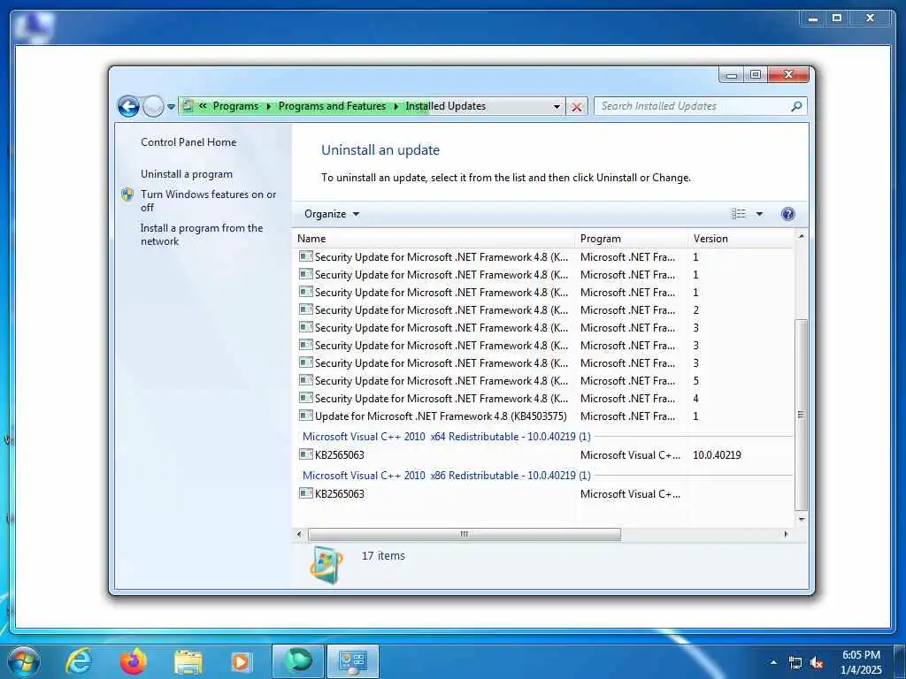Open Windows Explorer folder on taskbar
The width and height of the screenshot is (906, 679).
188,662
